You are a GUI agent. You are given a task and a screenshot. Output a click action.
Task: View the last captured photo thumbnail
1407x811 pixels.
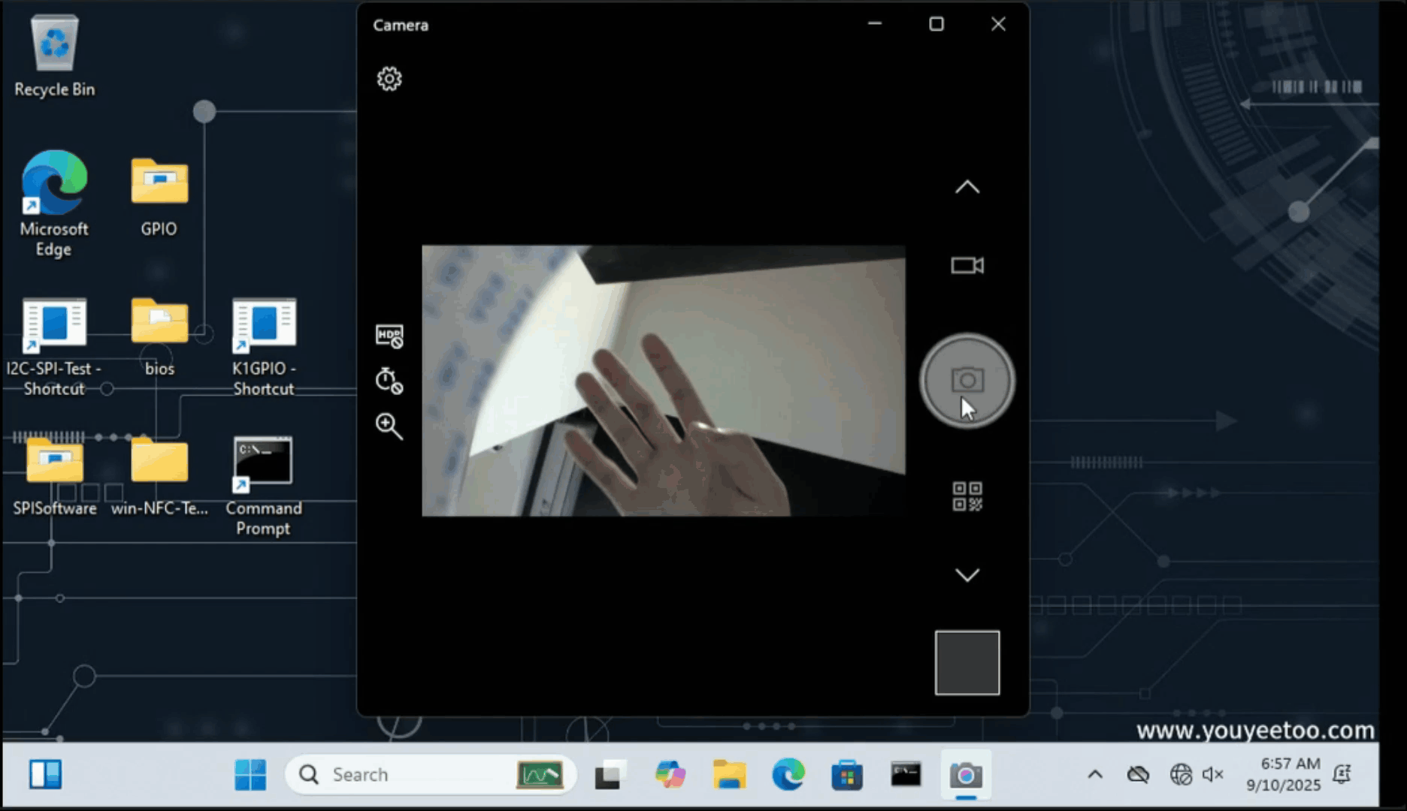click(967, 663)
